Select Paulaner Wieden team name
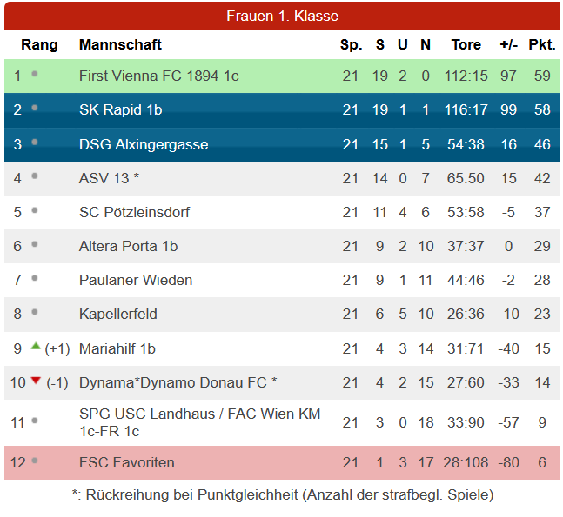 click(136, 280)
